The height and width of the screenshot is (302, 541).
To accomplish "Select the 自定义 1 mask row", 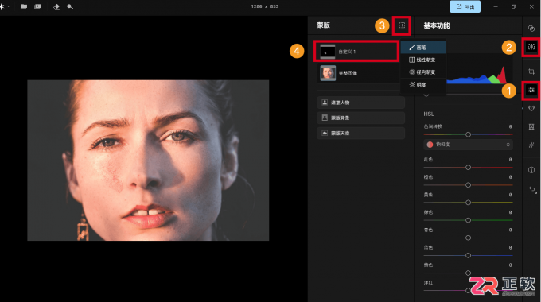I will (356, 52).
